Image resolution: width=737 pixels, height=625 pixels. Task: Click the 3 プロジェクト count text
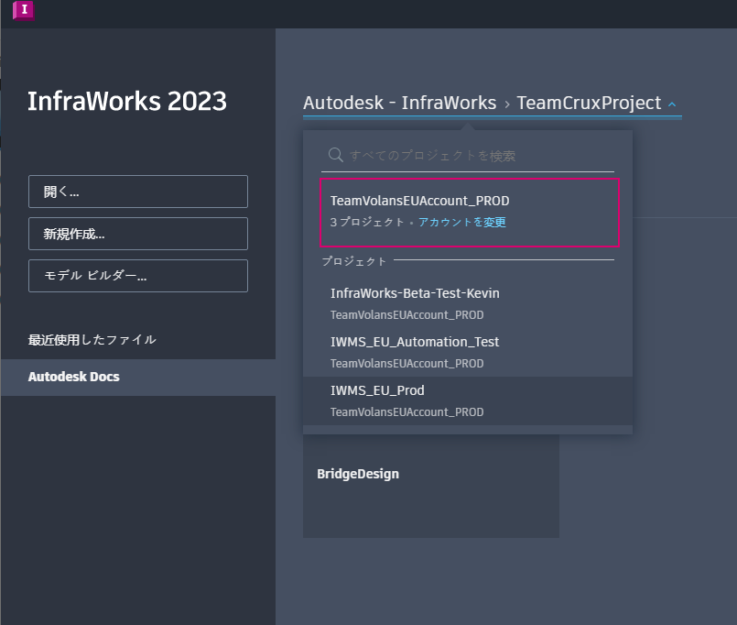367,222
